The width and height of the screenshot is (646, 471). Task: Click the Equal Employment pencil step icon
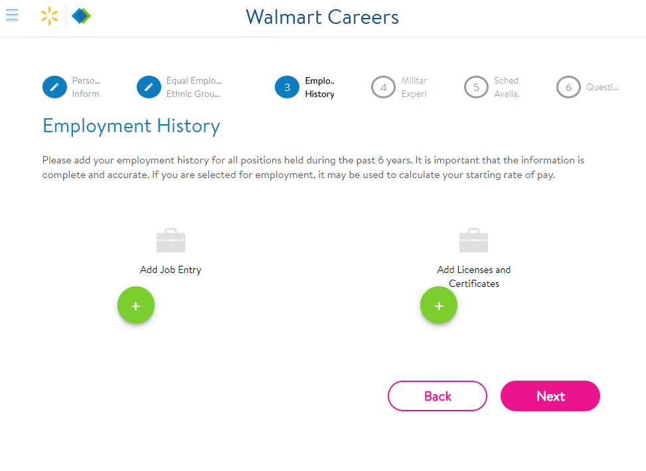pyautogui.click(x=149, y=87)
